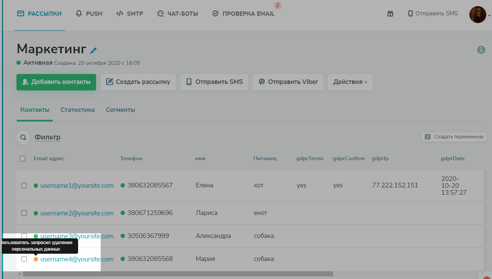
Task: Switch to the Статистика tab
Action: point(77,110)
